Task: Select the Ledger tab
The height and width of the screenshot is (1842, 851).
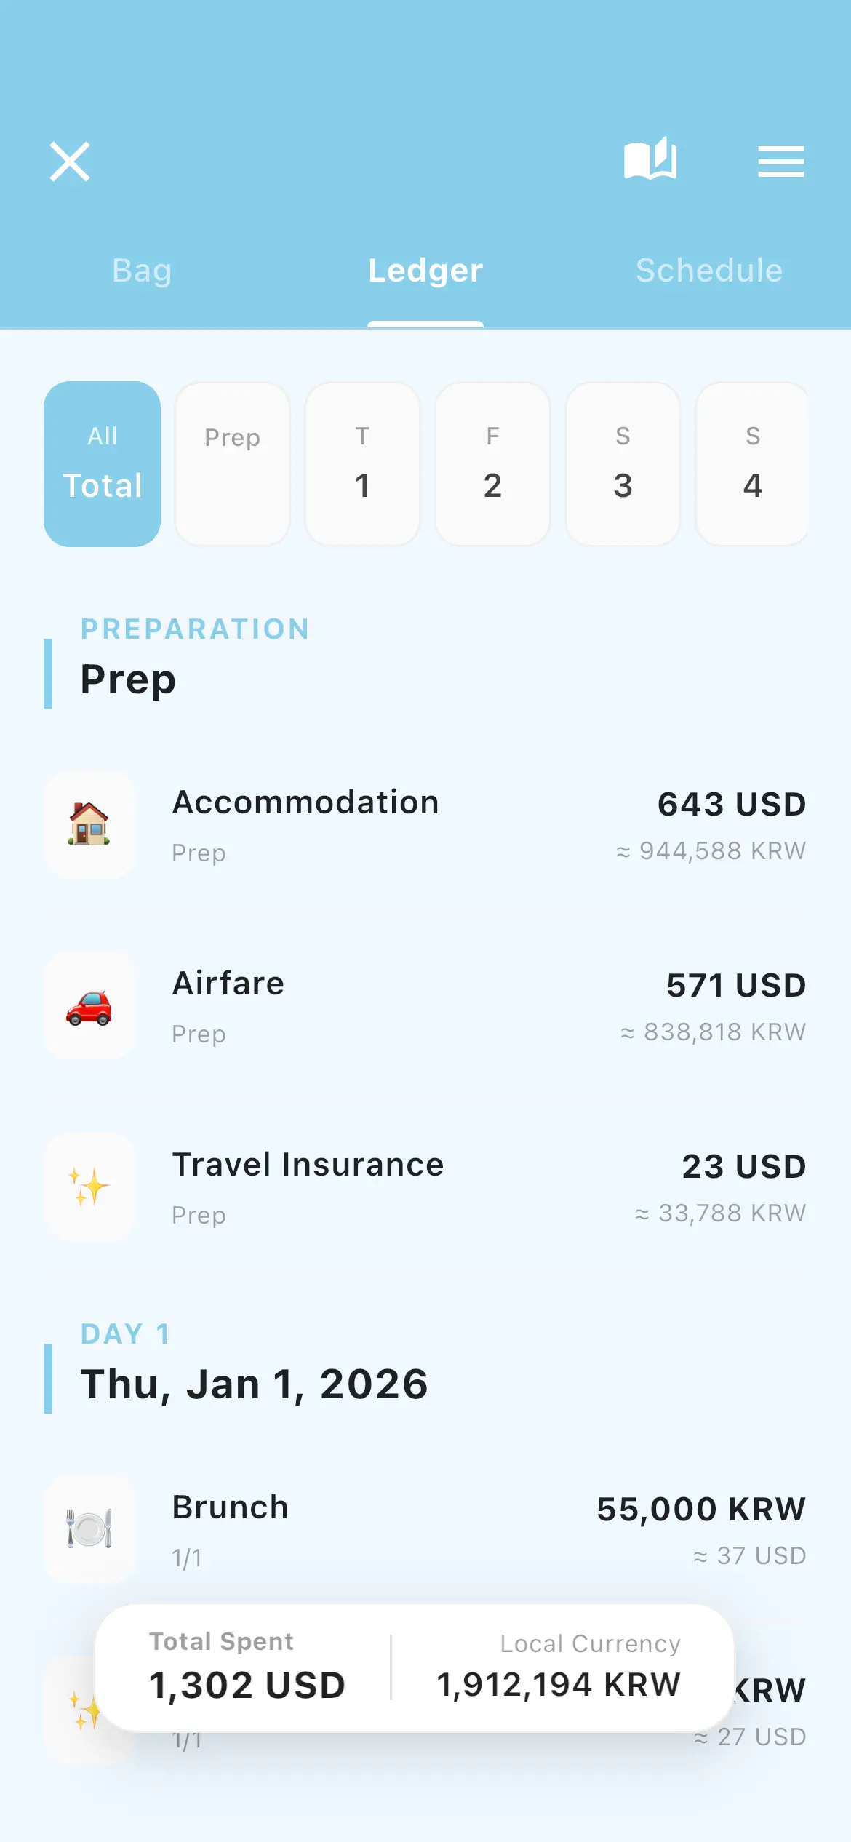Action: pyautogui.click(x=425, y=271)
